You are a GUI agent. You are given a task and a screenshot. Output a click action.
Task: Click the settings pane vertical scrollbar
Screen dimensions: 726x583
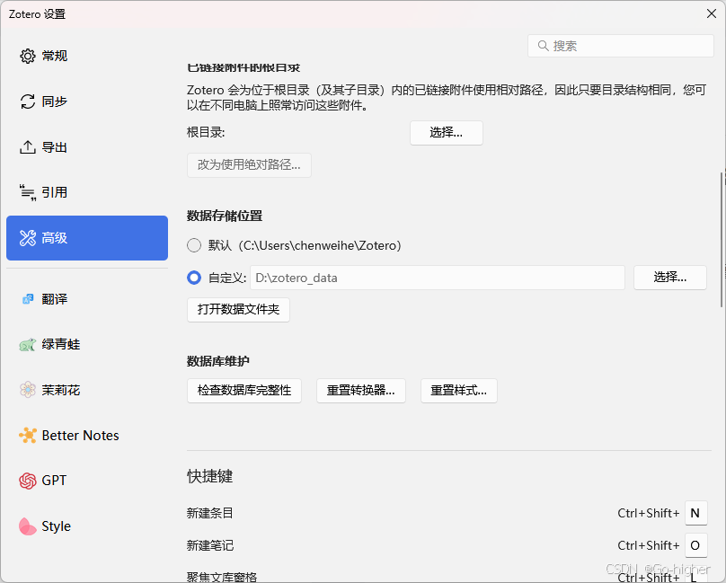[x=722, y=240]
